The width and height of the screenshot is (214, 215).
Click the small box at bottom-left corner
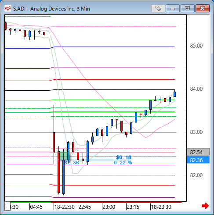tap(7, 206)
